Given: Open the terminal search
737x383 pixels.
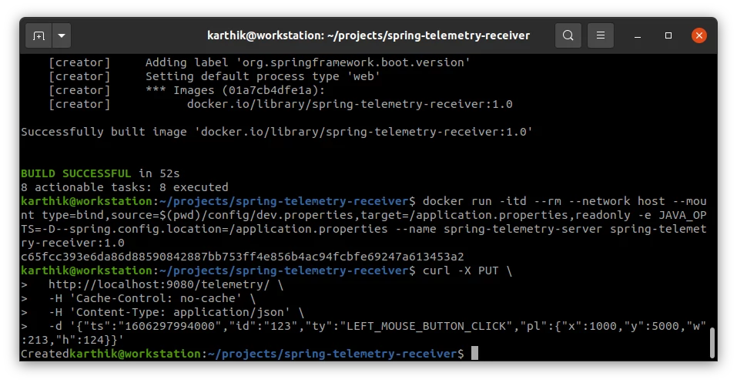Looking at the screenshot, I should 568,35.
